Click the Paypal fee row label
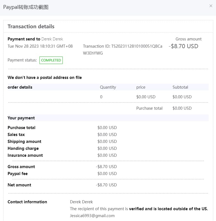 pos(18,174)
